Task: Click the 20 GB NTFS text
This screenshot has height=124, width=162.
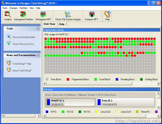Action: point(57,104)
